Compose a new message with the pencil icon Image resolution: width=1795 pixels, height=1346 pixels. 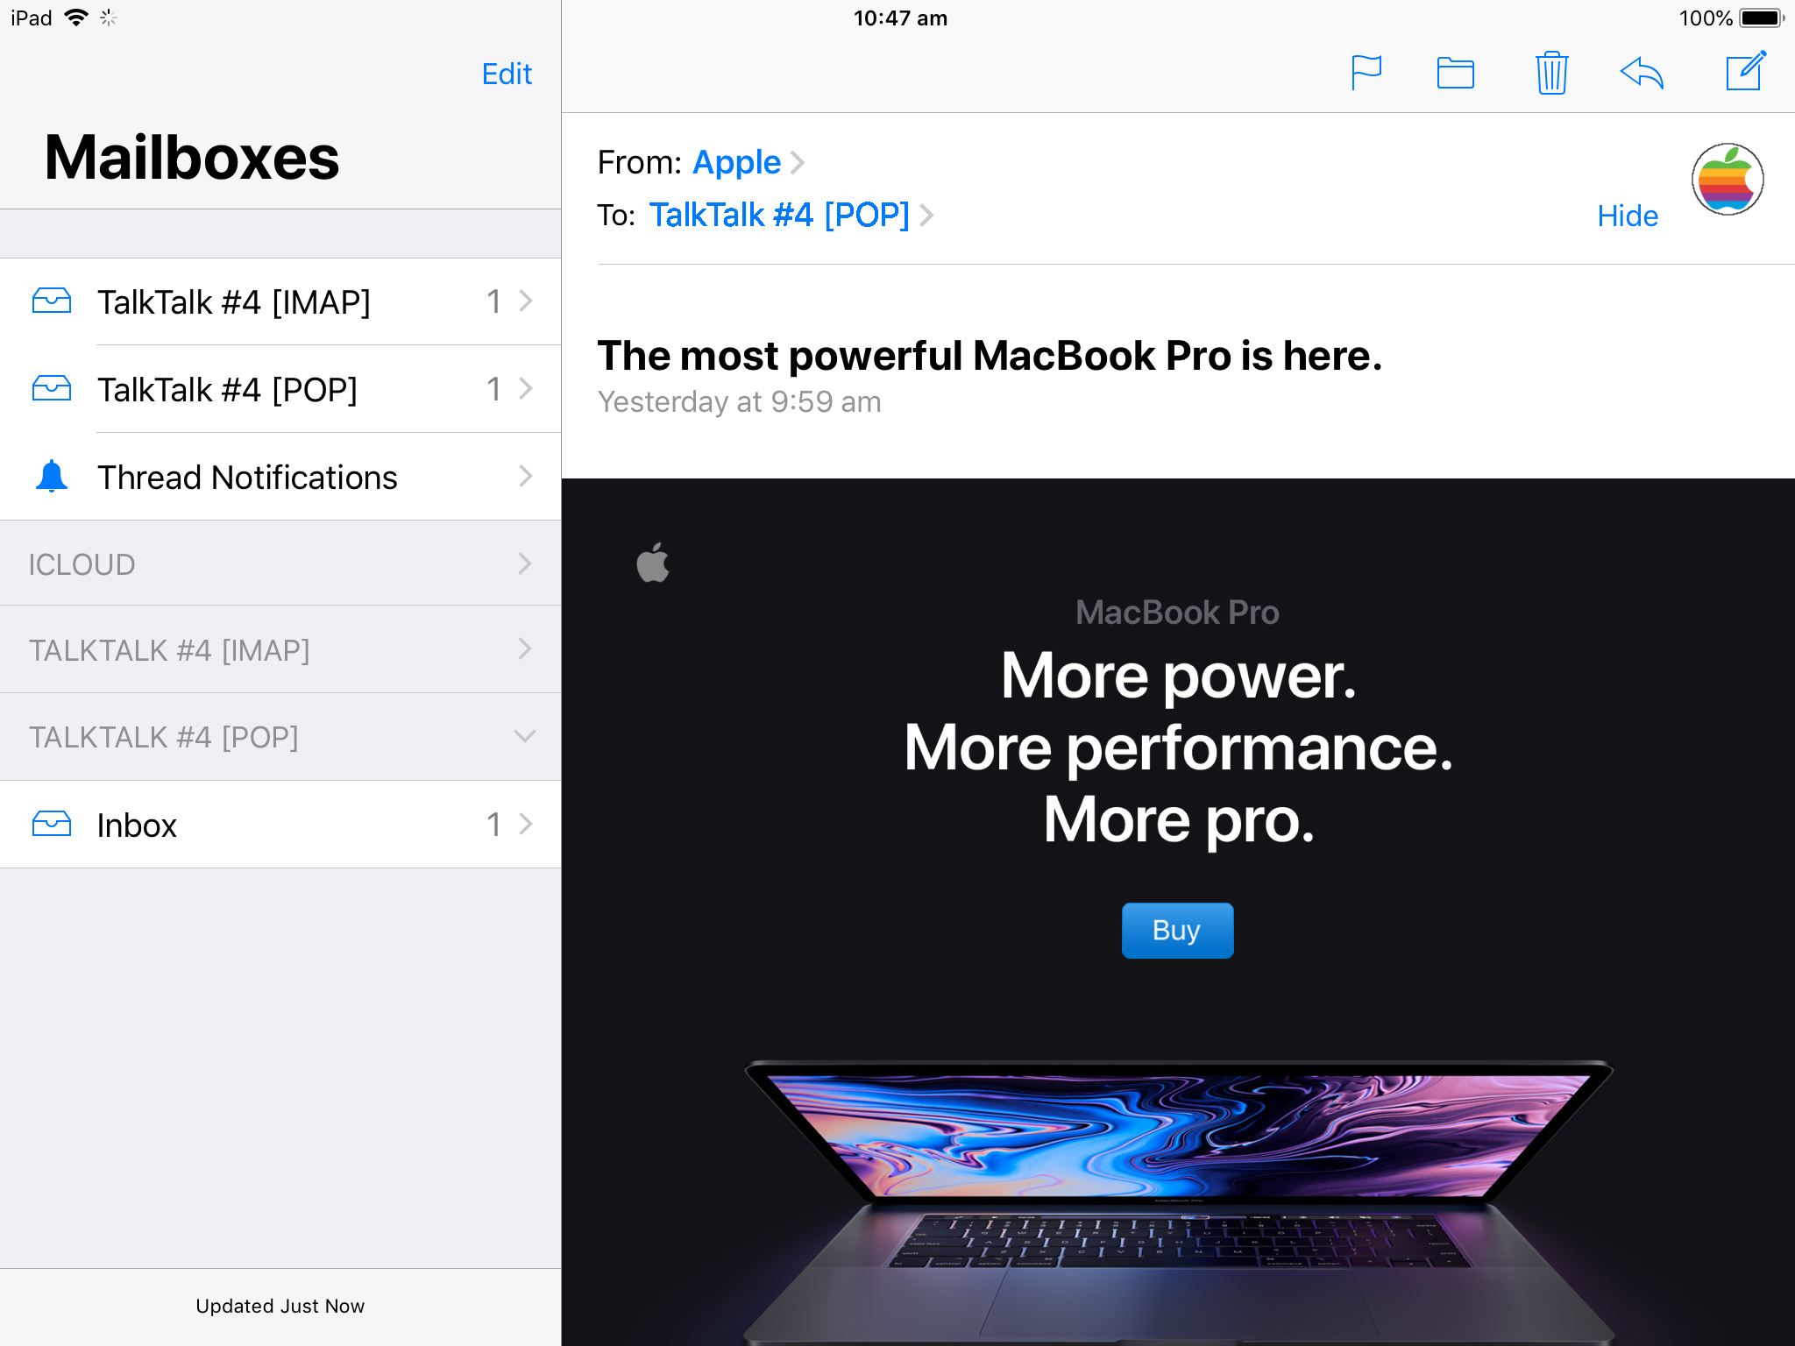point(1745,71)
